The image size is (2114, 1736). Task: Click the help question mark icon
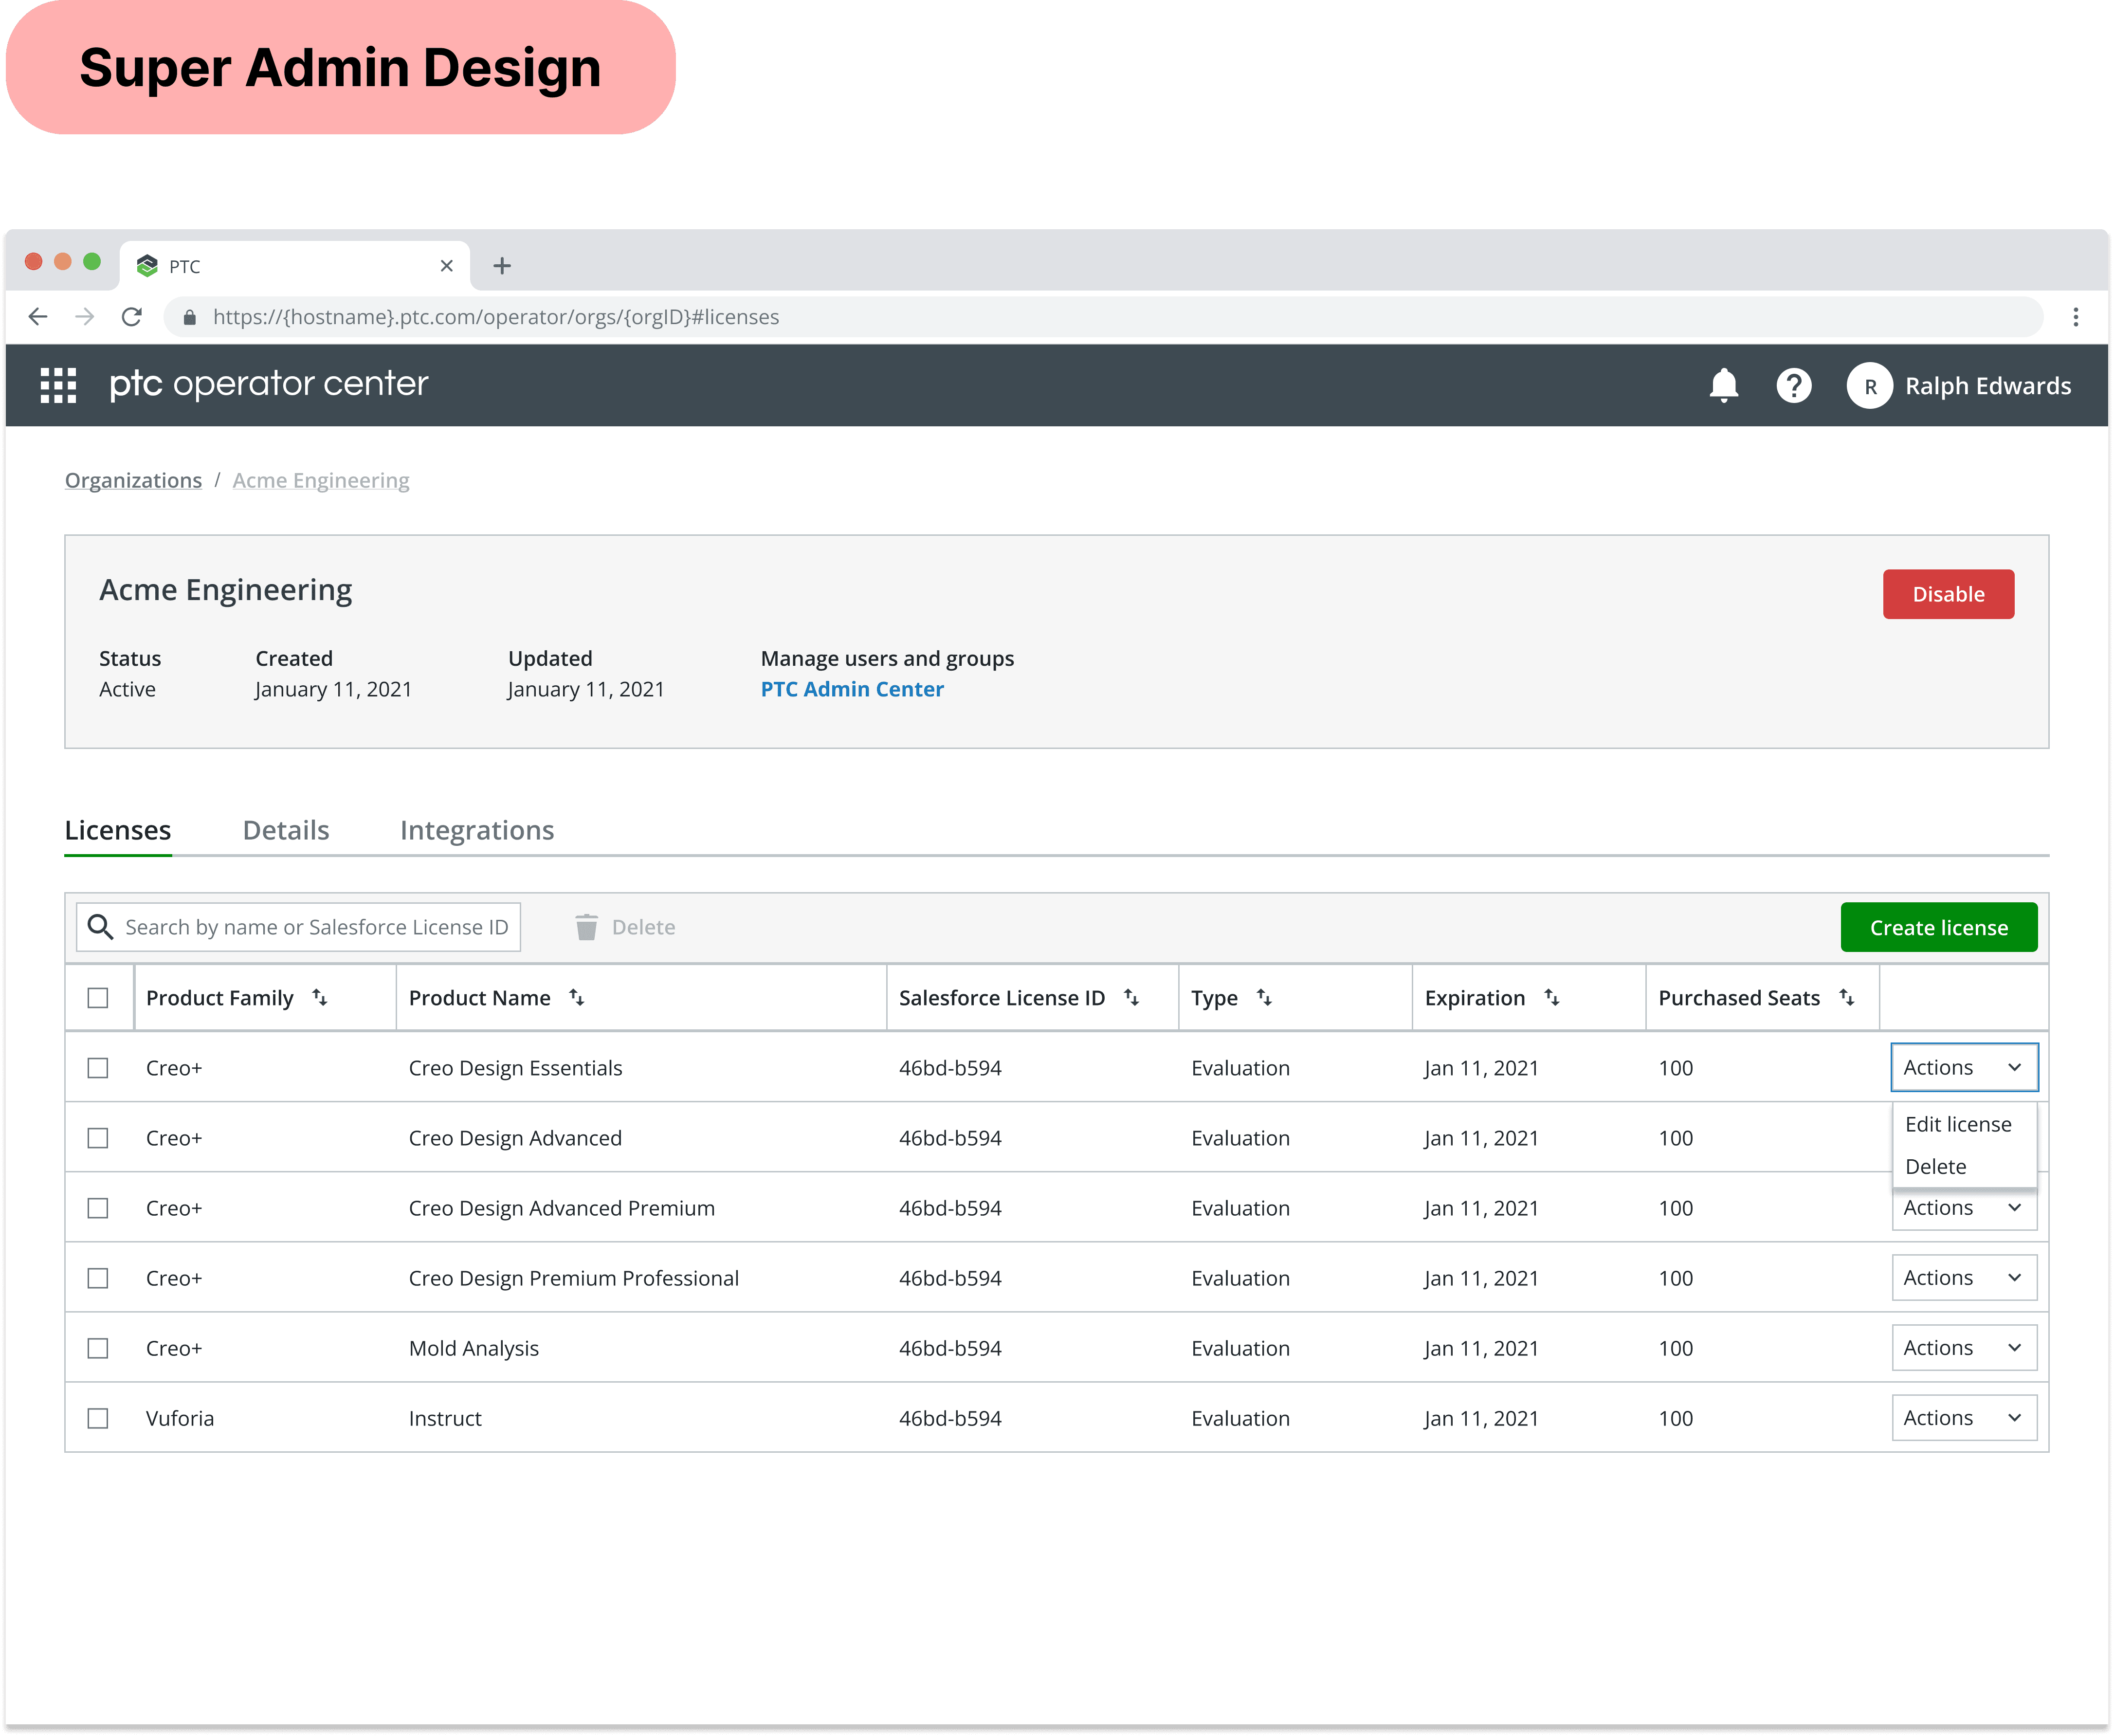[1793, 385]
